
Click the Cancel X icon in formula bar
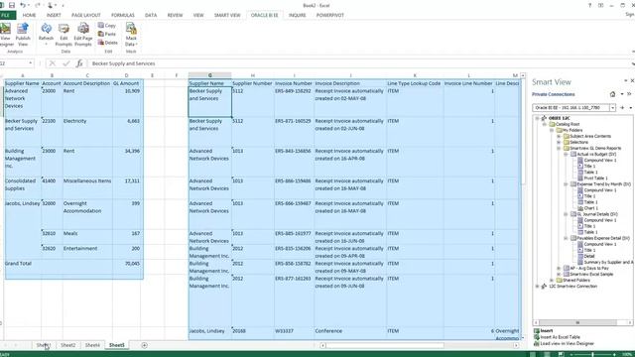pos(53,63)
